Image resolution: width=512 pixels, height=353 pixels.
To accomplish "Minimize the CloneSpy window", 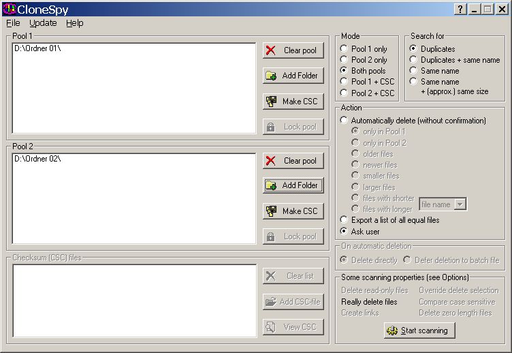I will click(474, 9).
